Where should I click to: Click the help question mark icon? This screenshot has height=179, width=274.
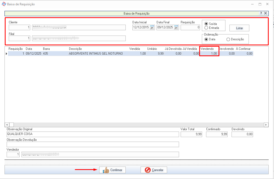(261, 13)
